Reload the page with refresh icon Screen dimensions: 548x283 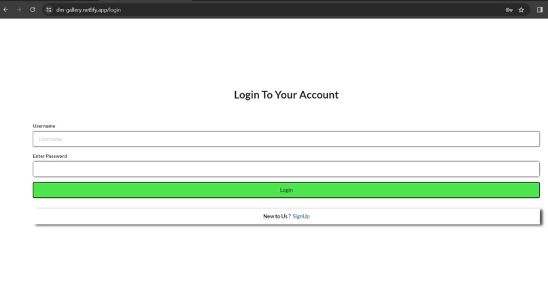pos(33,10)
